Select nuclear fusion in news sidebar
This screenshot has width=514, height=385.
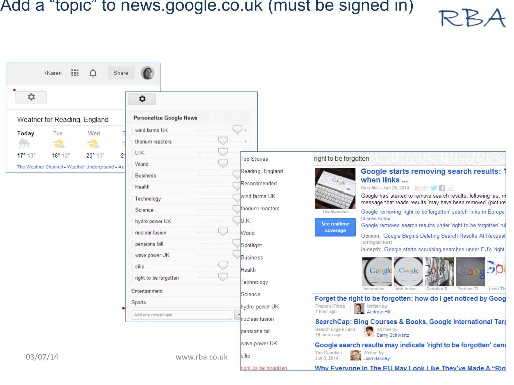[x=258, y=319]
